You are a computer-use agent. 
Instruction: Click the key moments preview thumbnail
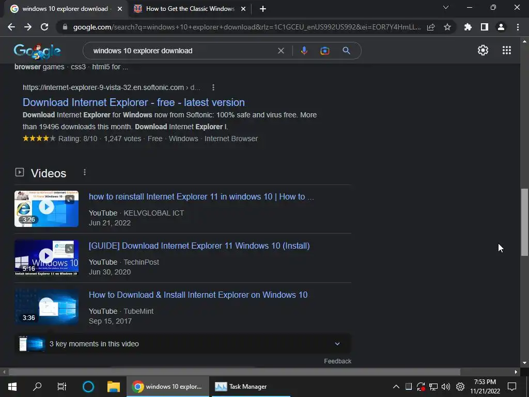(x=32, y=344)
